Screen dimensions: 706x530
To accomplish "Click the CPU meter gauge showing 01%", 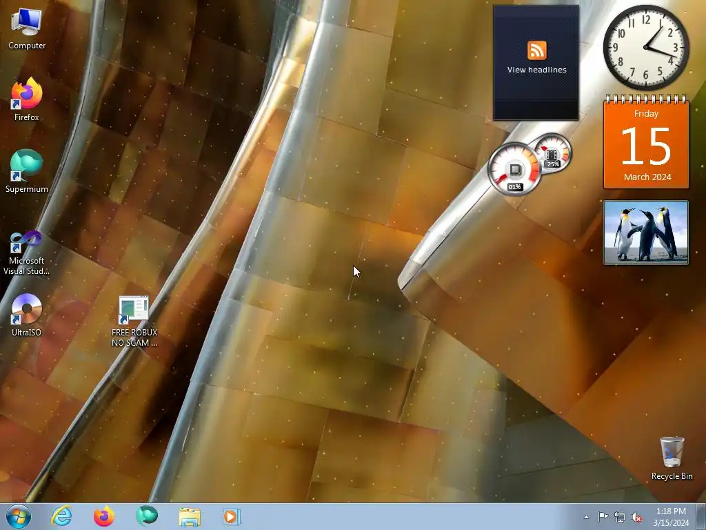I will pos(514,169).
